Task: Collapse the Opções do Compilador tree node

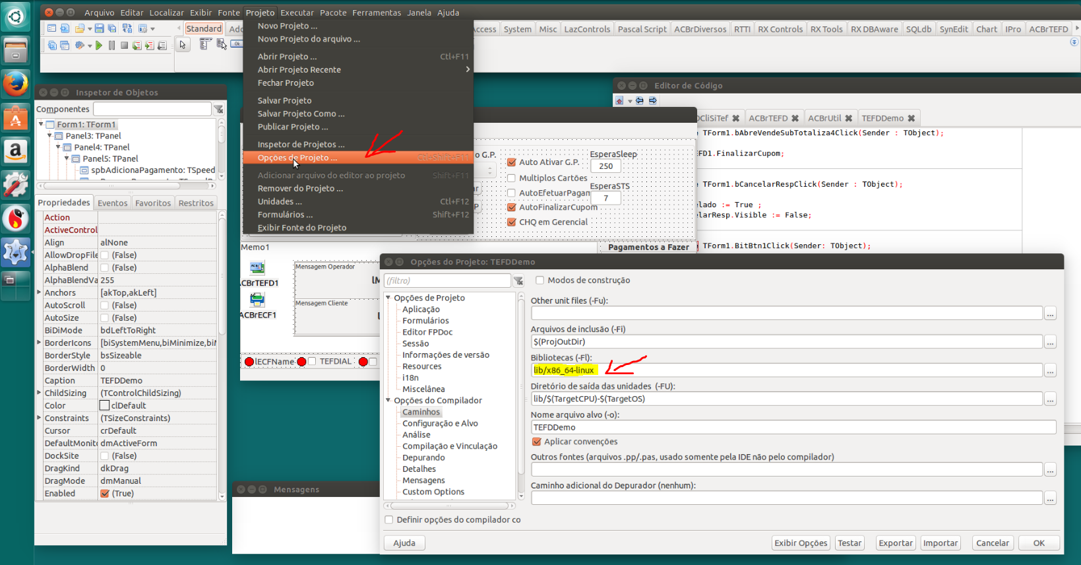Action: pos(388,400)
